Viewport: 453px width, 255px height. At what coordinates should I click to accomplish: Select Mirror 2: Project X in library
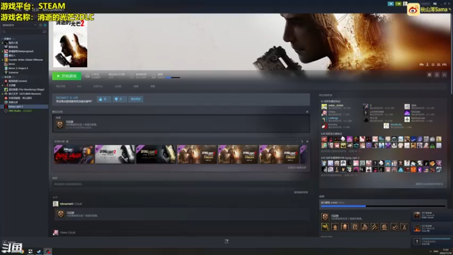pos(24,68)
